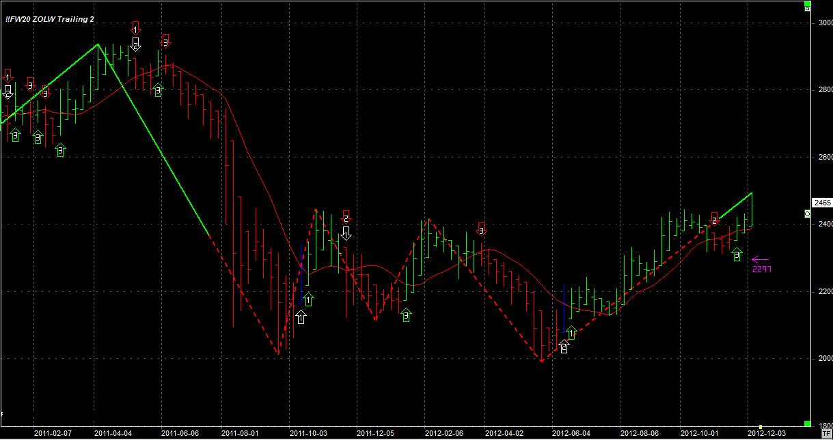This screenshot has width=833, height=440.
Task: Click the TF timeframe button
Action: click(826, 432)
